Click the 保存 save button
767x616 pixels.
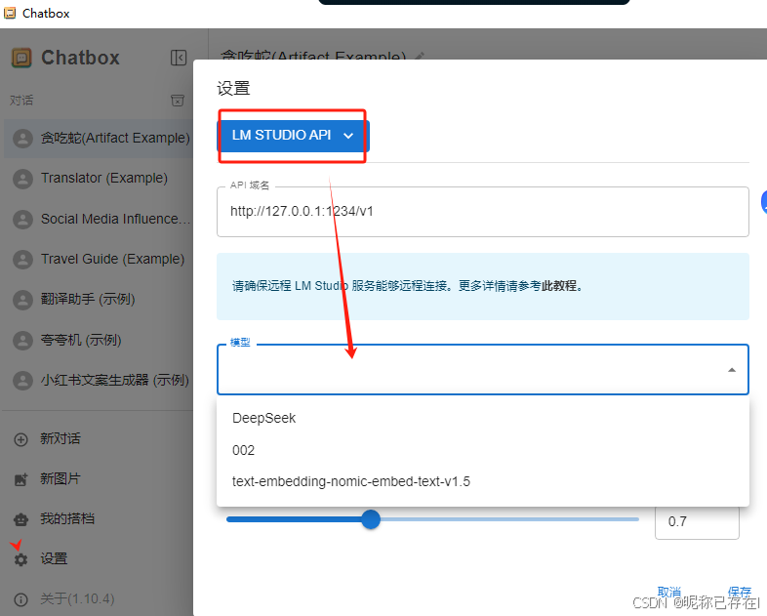point(739,592)
